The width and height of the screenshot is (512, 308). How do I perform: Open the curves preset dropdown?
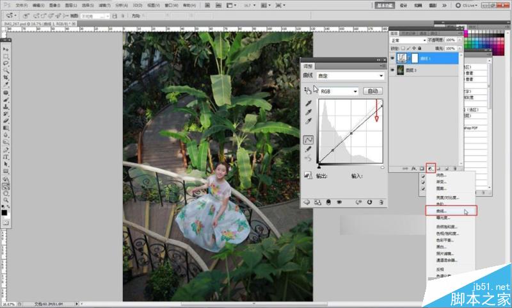click(x=350, y=76)
